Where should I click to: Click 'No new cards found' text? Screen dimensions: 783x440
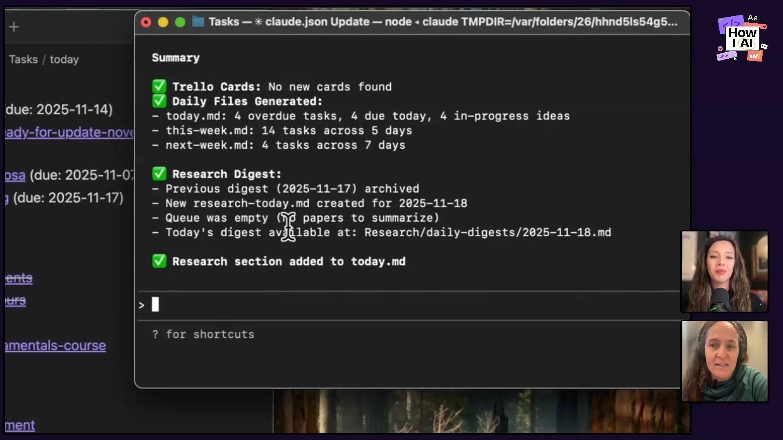click(330, 87)
